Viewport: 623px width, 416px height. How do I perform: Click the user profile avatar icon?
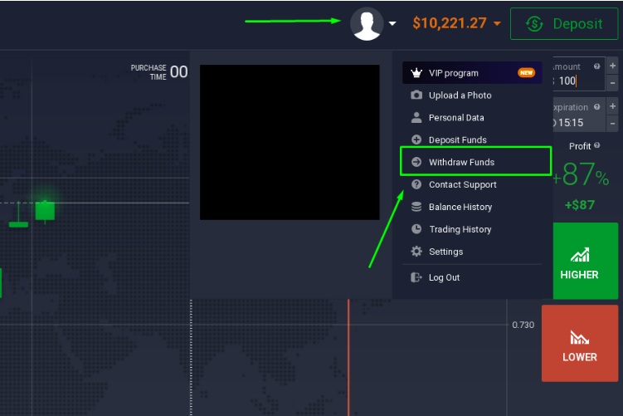(367, 24)
